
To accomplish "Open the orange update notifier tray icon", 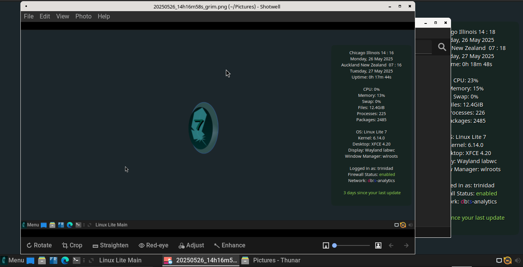I will coord(508,260).
